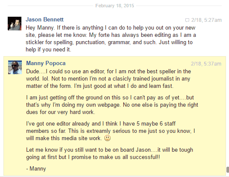Viewport: 229px width, 177px height.
Task: Open Jason Bennett's profile name link
Action: (45, 19)
